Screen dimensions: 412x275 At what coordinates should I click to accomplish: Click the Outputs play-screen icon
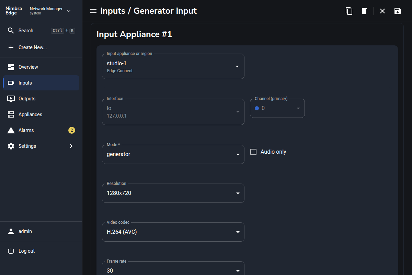[11, 99]
